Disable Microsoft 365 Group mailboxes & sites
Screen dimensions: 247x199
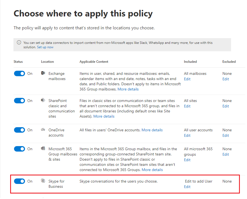20,149
